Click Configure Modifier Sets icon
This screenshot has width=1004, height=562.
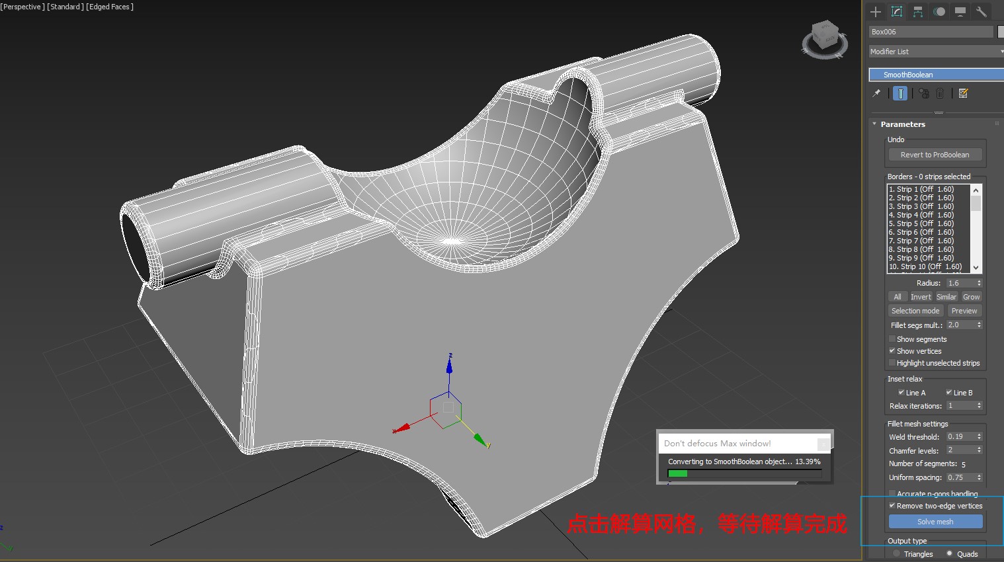point(964,93)
